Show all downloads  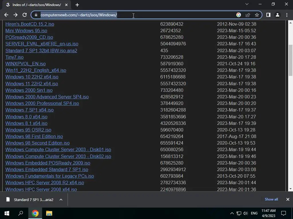[271, 199]
